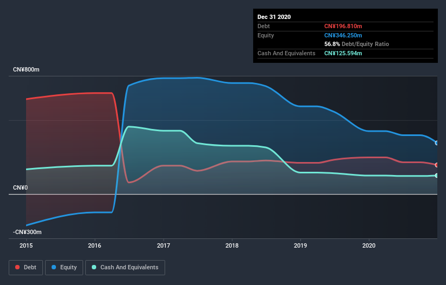This screenshot has width=446, height=285.
Task: Select the 2016 x-axis label
Action: 95,245
